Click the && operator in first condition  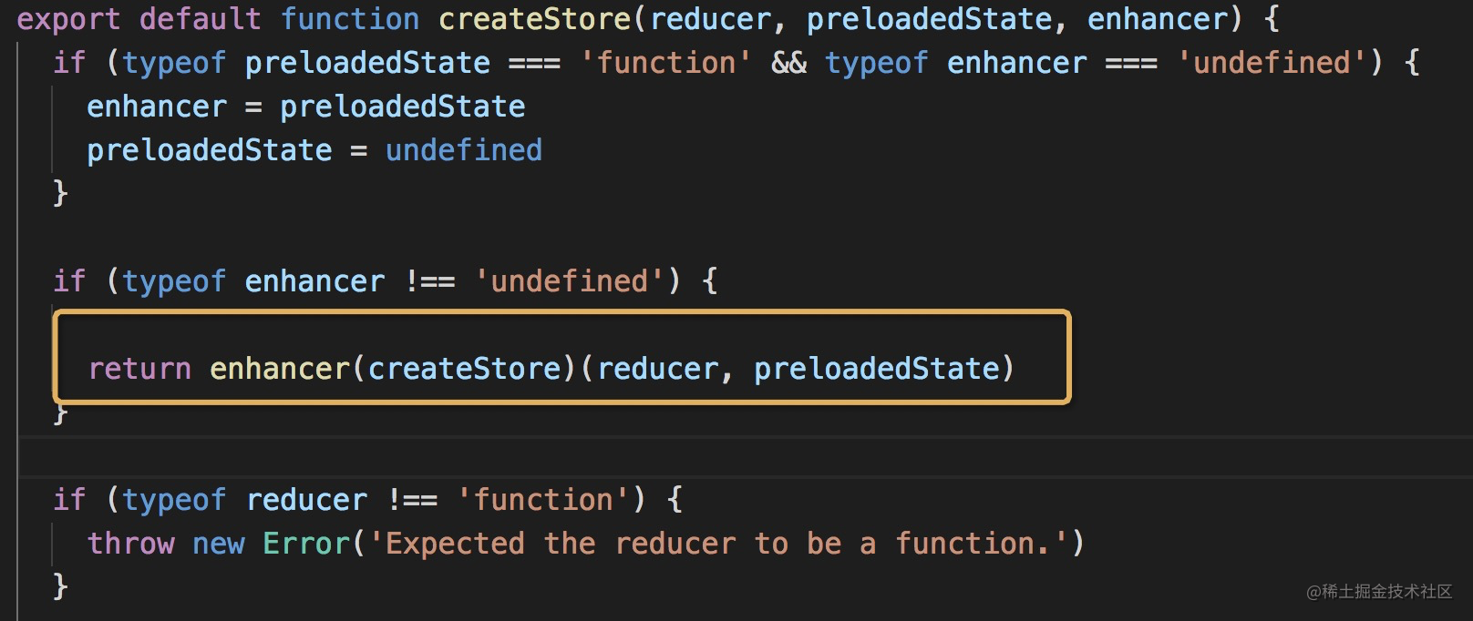(x=788, y=63)
